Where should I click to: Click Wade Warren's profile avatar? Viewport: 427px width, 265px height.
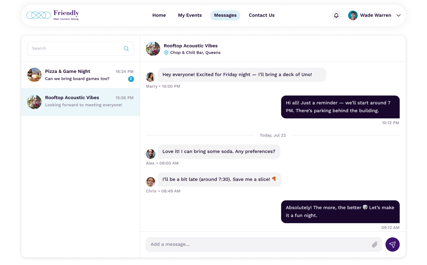tap(353, 15)
